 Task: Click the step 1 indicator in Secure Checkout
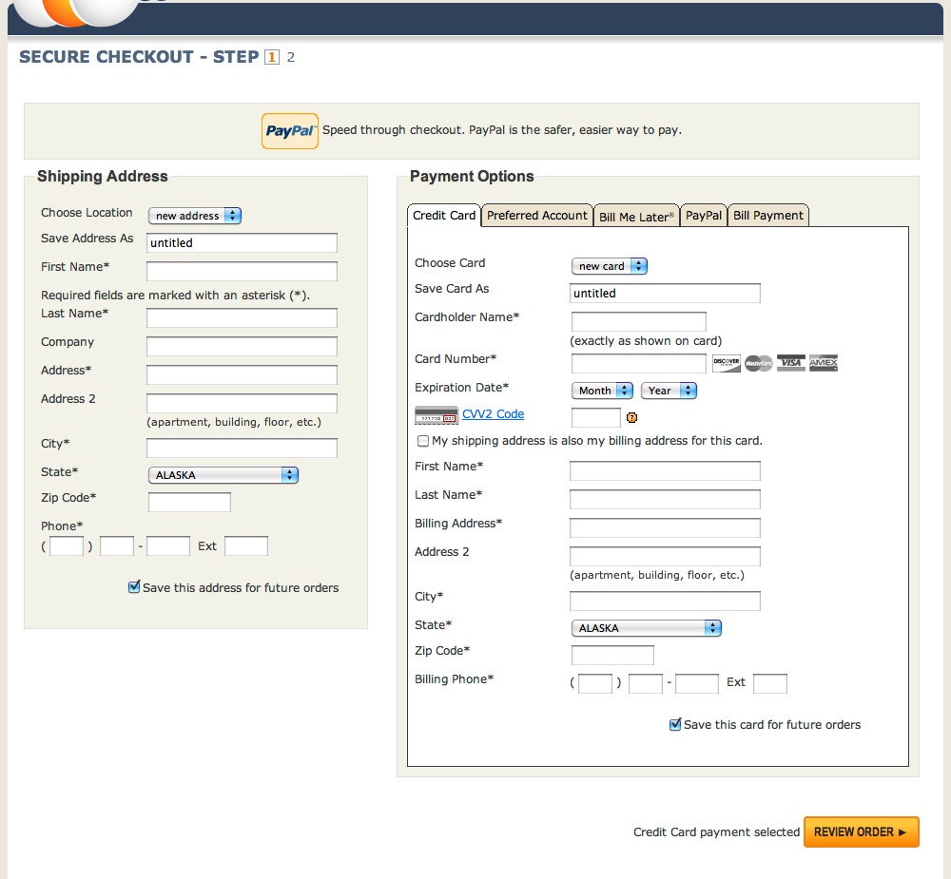271,57
